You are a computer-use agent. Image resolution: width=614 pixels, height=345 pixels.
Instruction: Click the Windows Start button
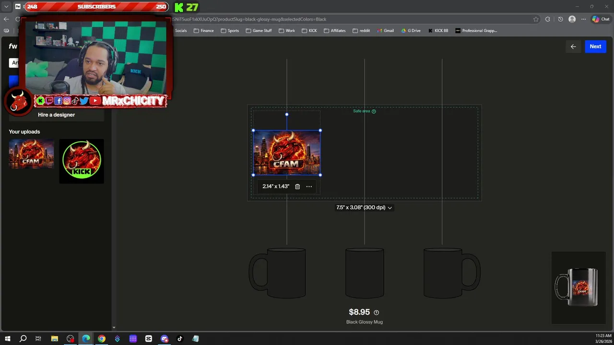pos(7,339)
